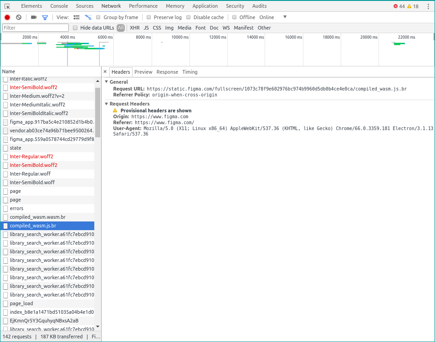Open the Application tab
This screenshot has height=342, width=435.
[205, 6]
